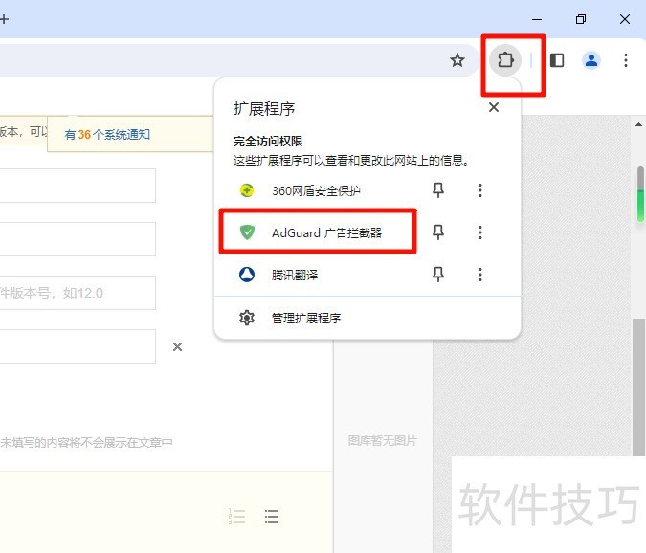
Task: Insert a numbered list in editor
Action: pos(237,517)
